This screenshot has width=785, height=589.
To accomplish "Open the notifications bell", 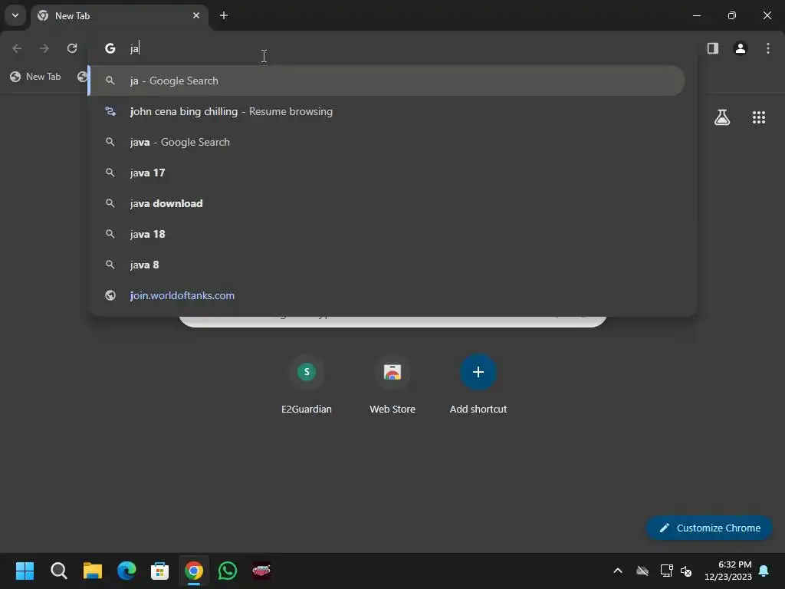I will [x=764, y=571].
